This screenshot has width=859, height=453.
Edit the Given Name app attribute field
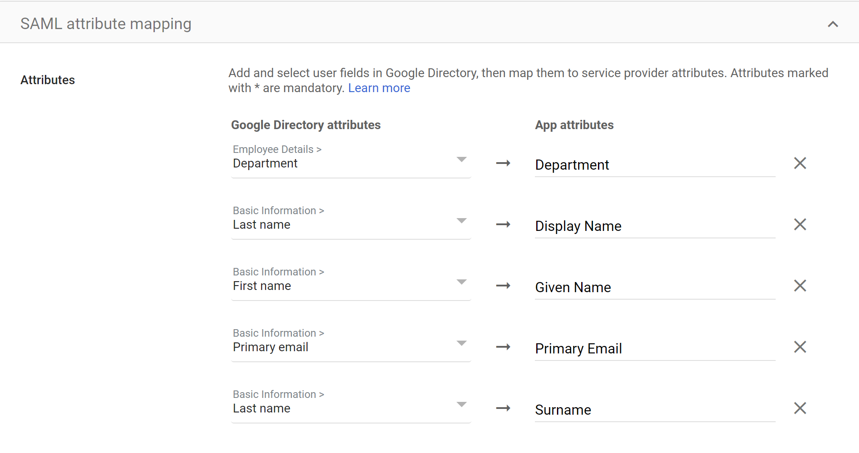pos(655,287)
